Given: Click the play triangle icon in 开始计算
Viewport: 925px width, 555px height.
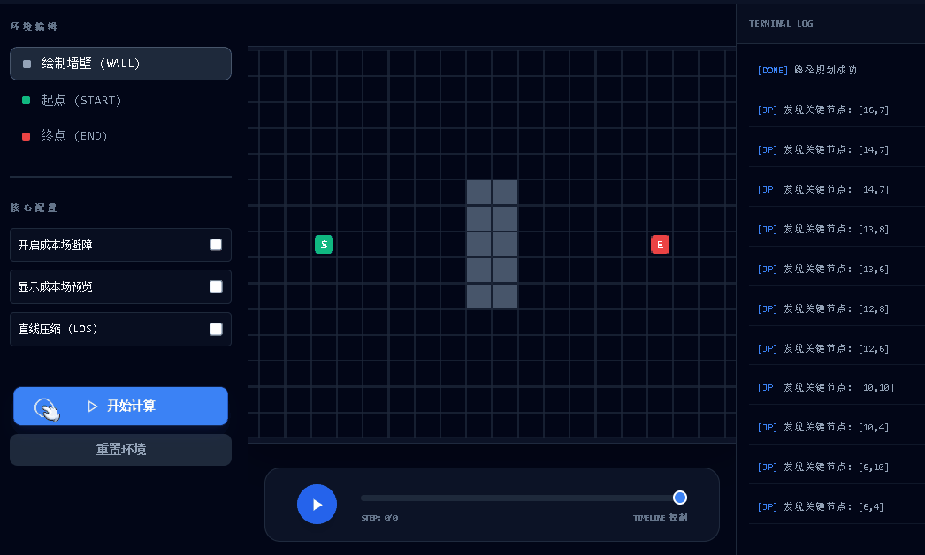Looking at the screenshot, I should 92,406.
